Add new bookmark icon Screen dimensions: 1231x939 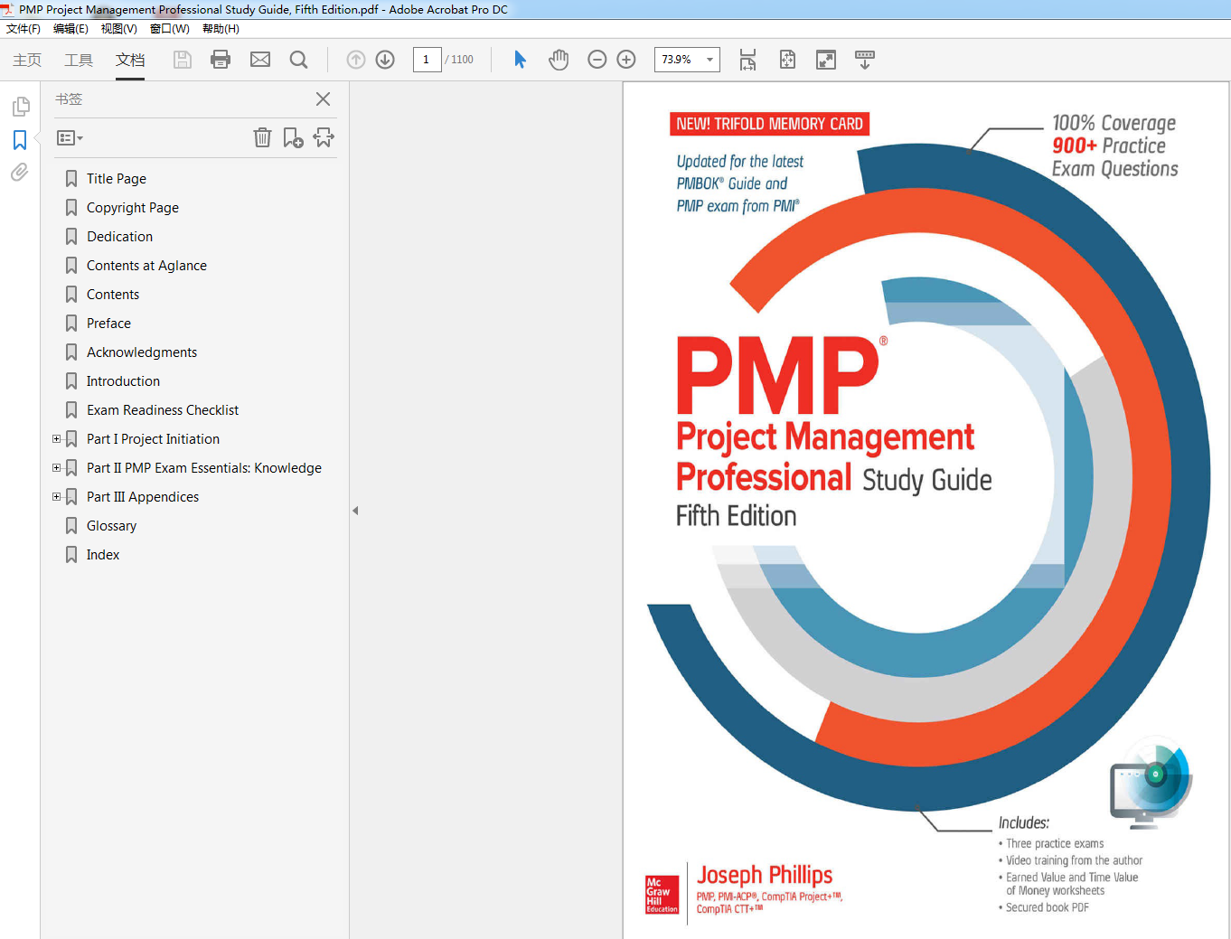(x=293, y=137)
